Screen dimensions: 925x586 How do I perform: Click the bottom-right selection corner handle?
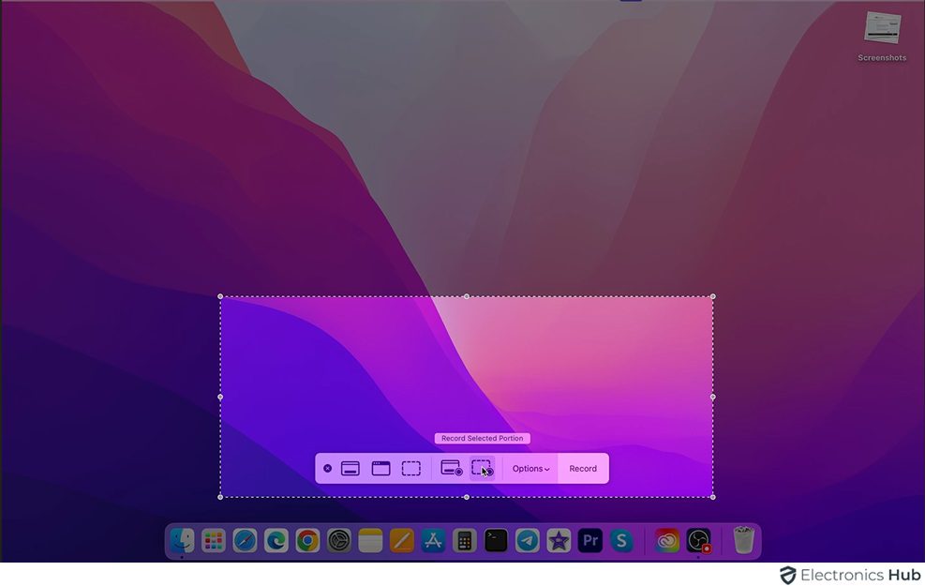pos(713,497)
